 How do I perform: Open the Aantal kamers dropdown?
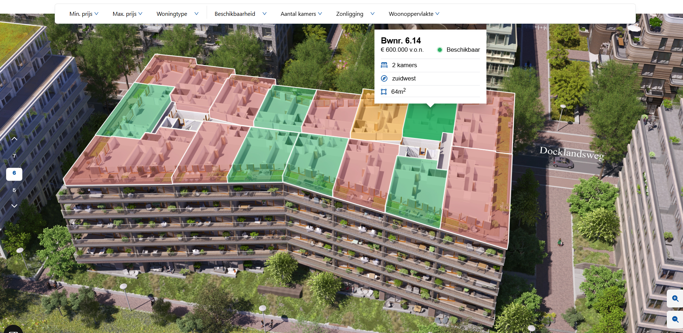301,14
